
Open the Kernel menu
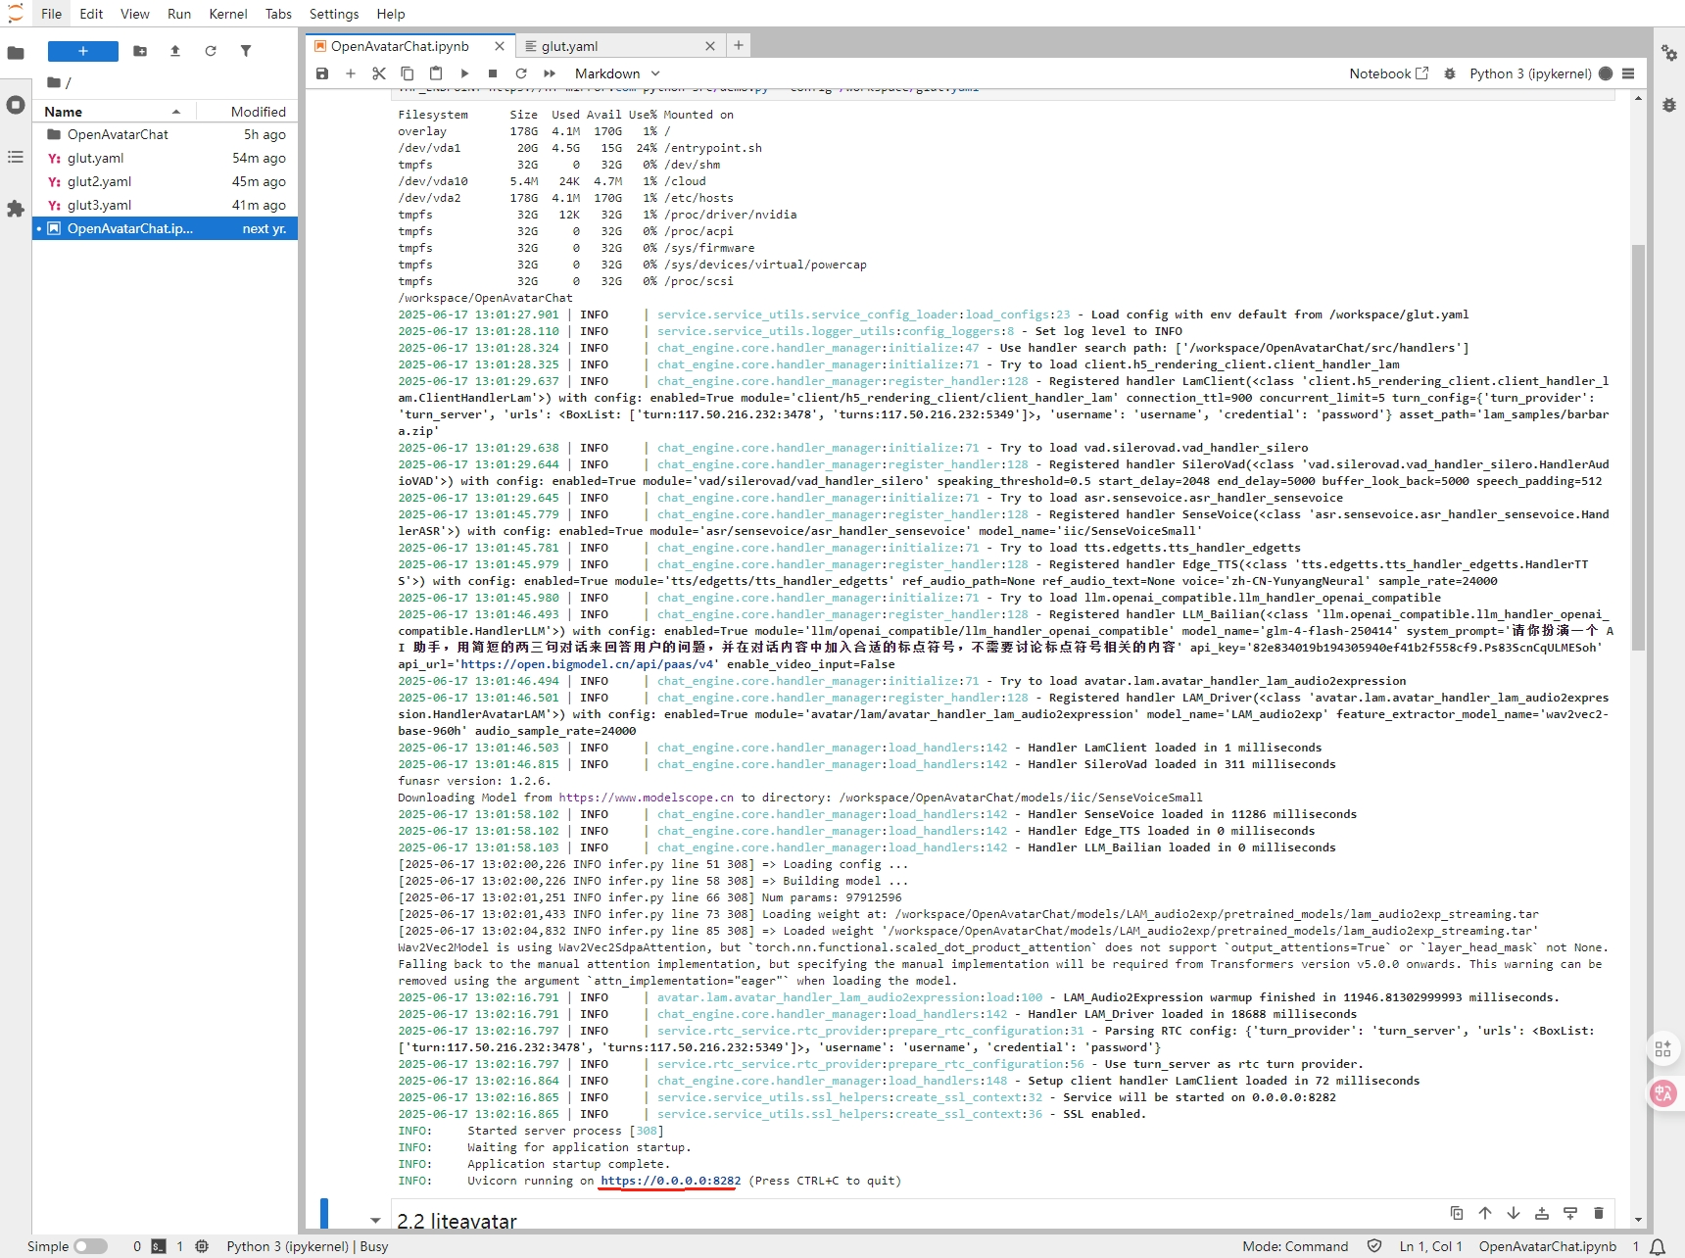coord(227,14)
